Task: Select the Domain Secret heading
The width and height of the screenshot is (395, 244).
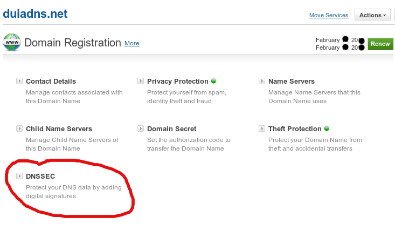Action: tap(171, 128)
